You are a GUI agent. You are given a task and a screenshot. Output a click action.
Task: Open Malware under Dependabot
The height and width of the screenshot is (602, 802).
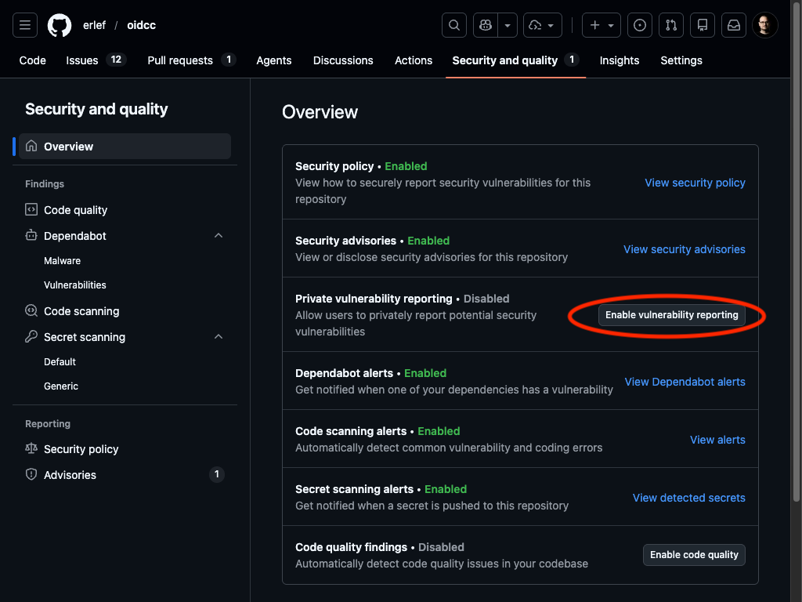(62, 260)
